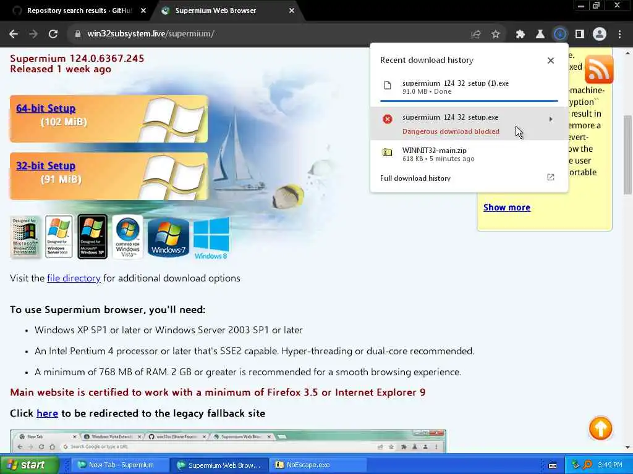Click the orange scroll-to-top arrow button
The height and width of the screenshot is (474, 633).
[600, 428]
